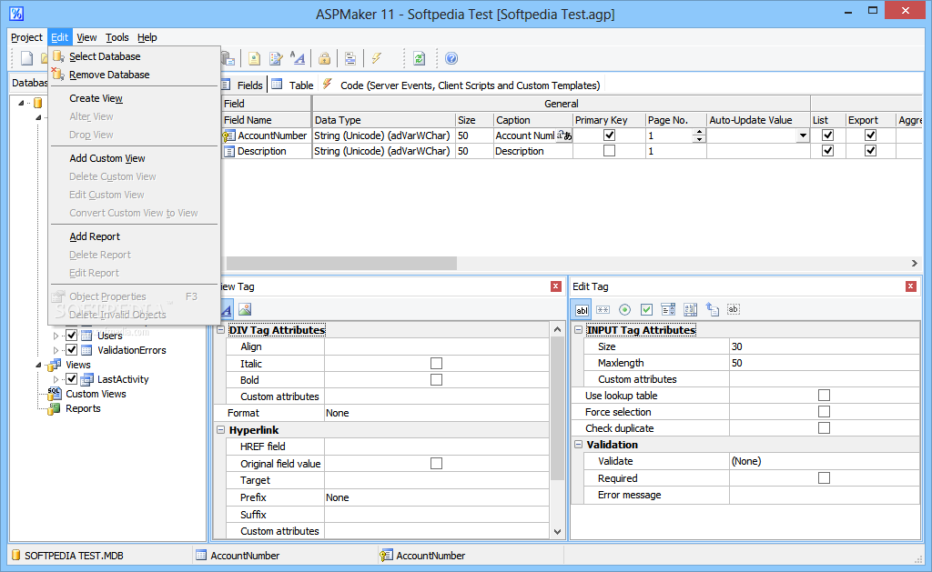
Task: Close the Edit Tag panel
Action: coord(910,286)
